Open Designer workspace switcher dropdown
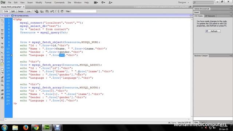Viewport: 233px width, 131px height. click(x=183, y=3)
